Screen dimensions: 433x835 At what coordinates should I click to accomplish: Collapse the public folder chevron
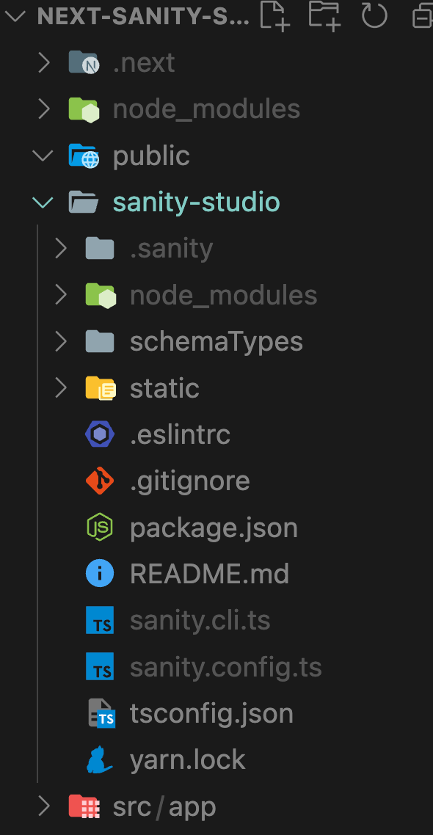(x=43, y=156)
